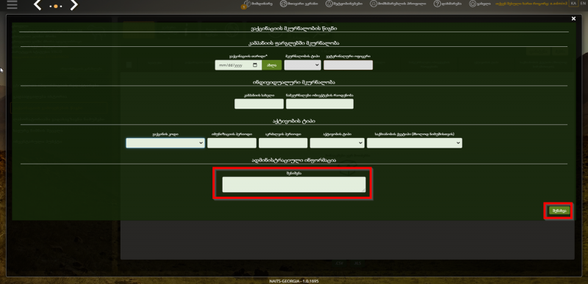Focus the campaign name input field

click(x=259, y=104)
